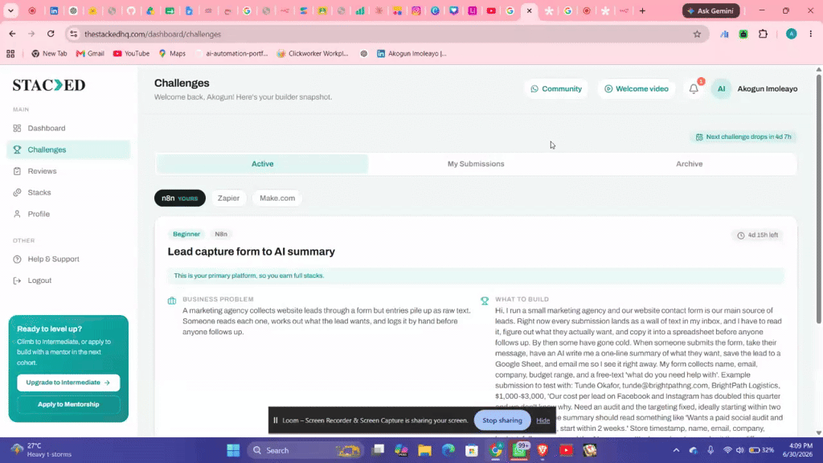The height and width of the screenshot is (463, 823).
Task: Open ai-automation-portf bookmark
Action: click(x=231, y=54)
